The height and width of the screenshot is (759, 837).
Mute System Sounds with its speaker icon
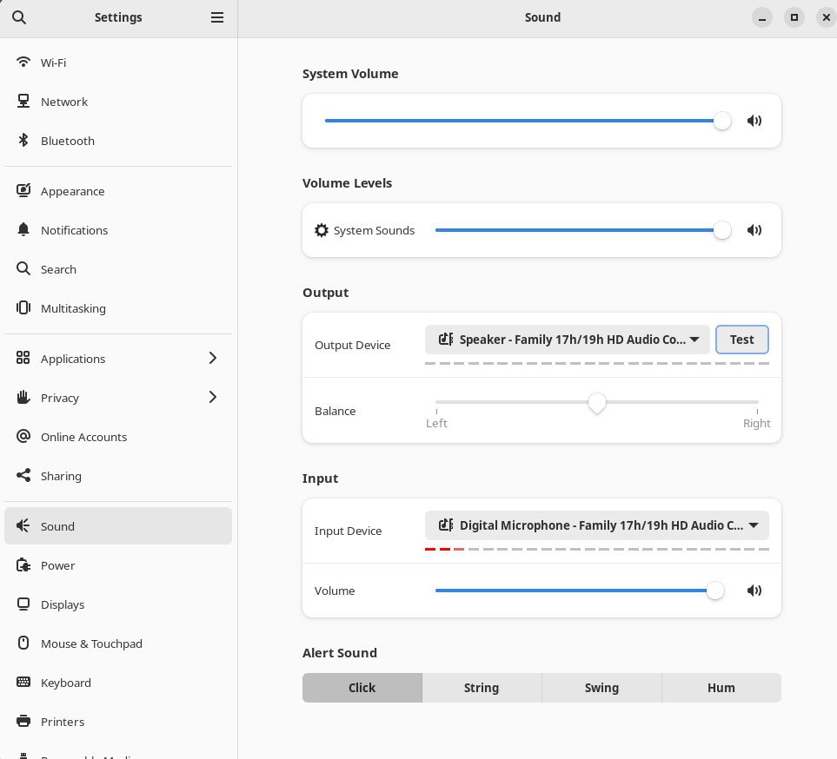(x=754, y=230)
